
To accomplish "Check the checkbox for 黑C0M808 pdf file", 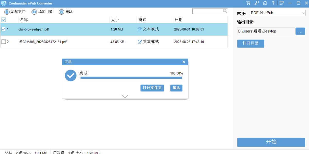I will 4,42.
